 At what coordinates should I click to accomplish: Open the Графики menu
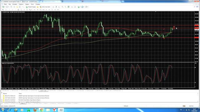coord(21,4)
